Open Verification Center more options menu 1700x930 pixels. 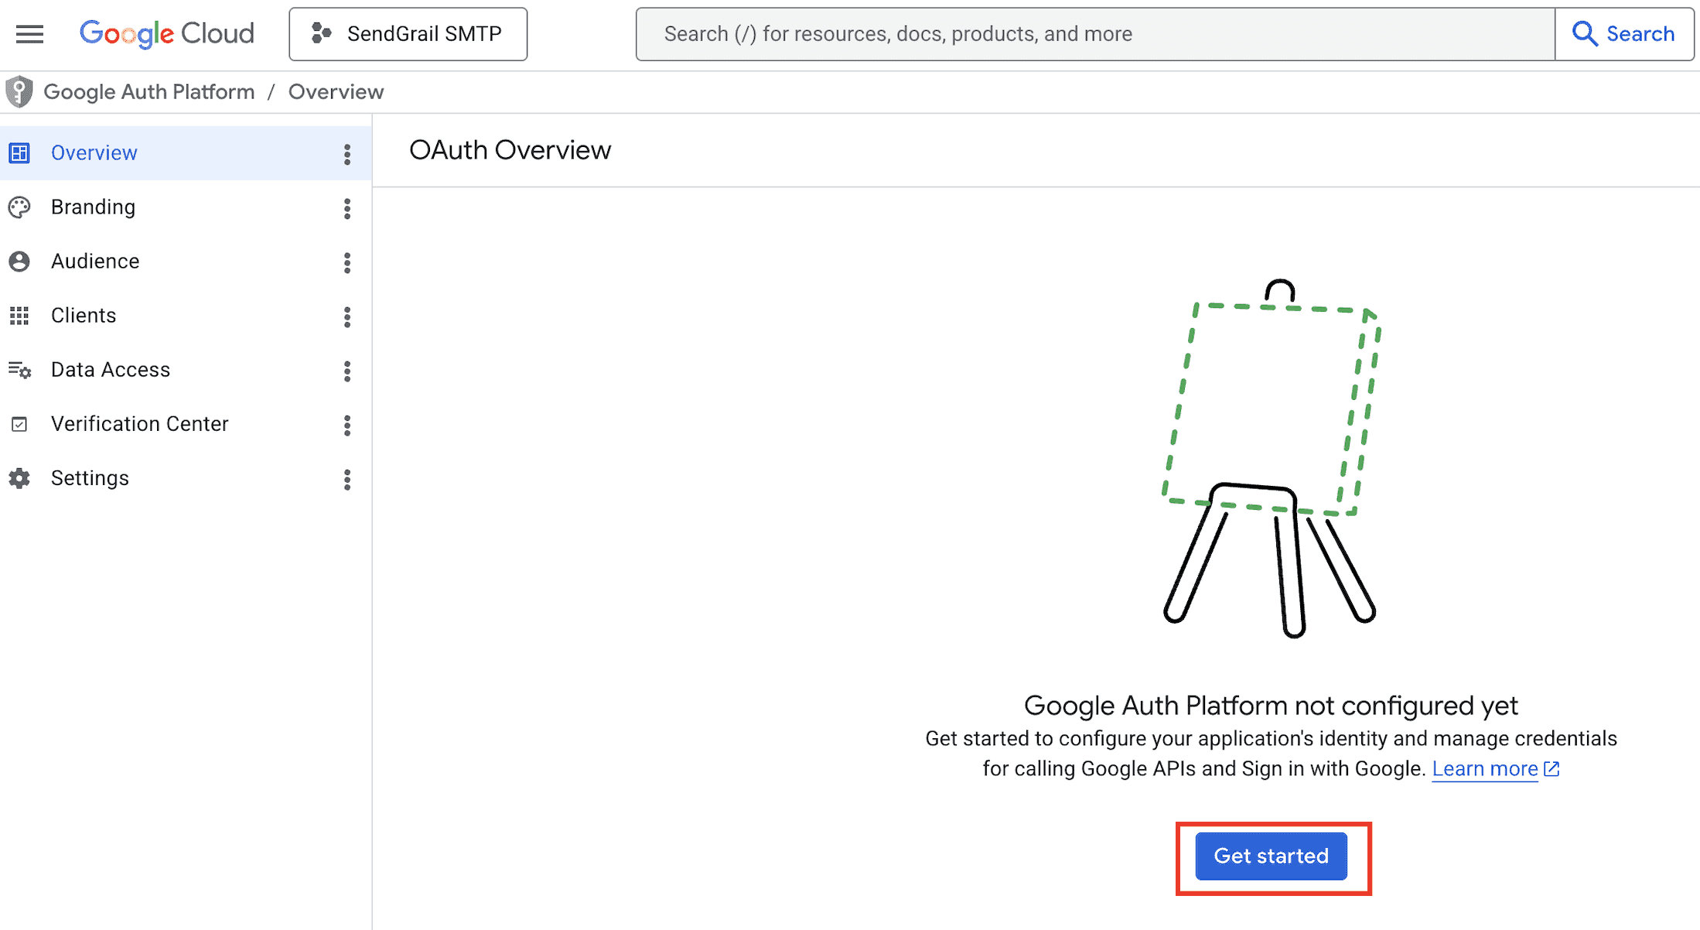347,425
